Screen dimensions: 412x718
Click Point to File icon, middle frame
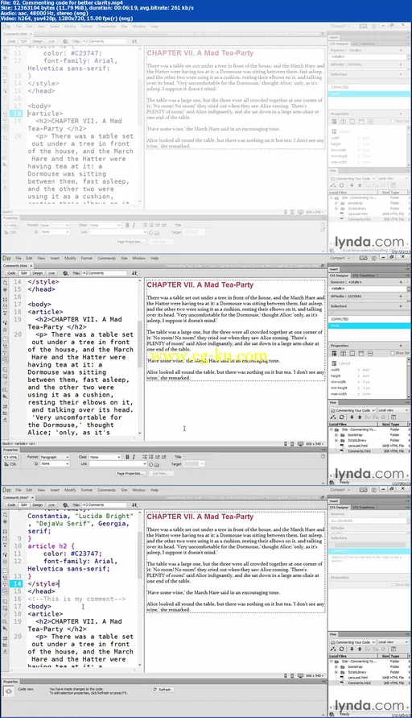[x=150, y=464]
